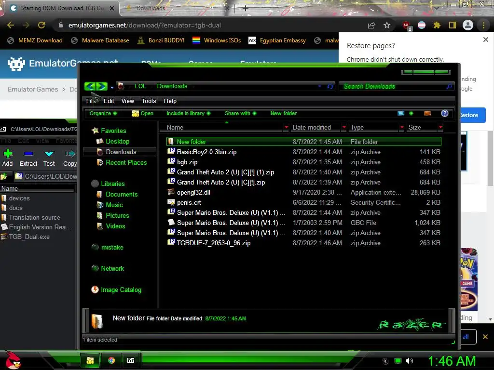The width and height of the screenshot is (494, 370).
Task: Open Documents library
Action: [x=122, y=194]
